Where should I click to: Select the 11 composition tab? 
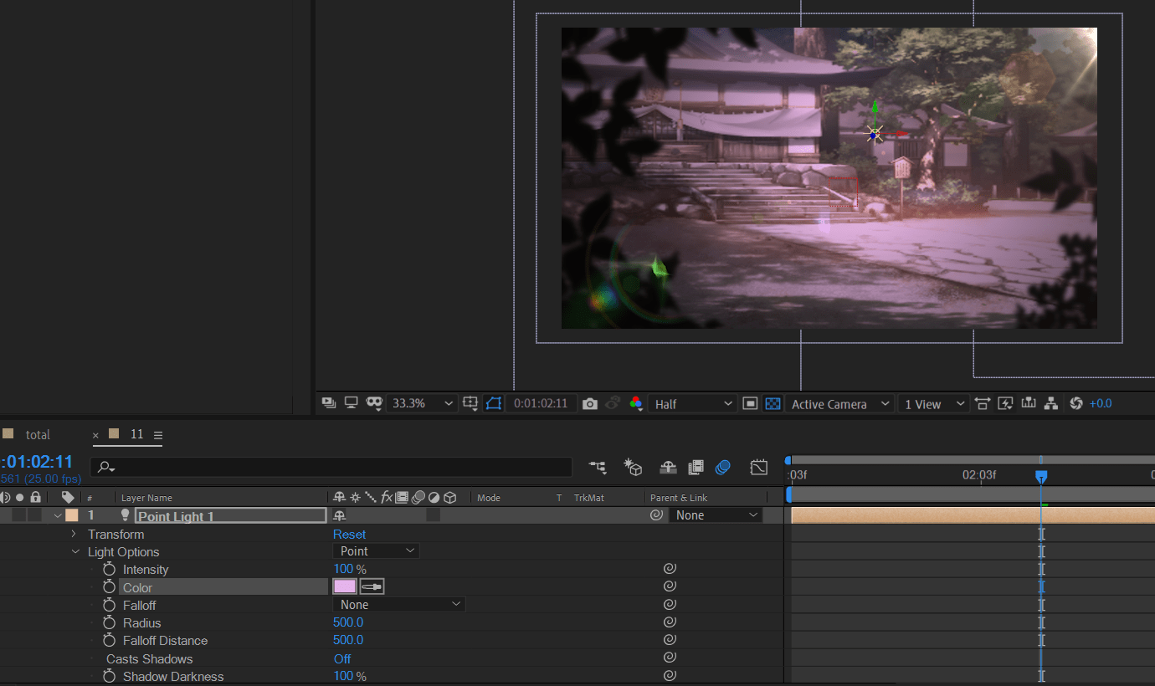click(x=137, y=434)
